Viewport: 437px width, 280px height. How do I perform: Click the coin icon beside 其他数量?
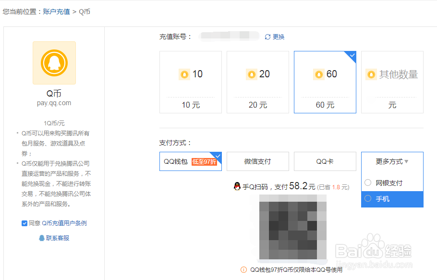click(371, 74)
